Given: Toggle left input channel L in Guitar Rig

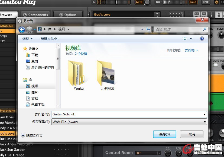Looking at the screenshot, I should [99, 2].
